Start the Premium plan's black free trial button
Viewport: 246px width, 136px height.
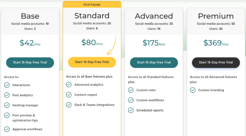[216, 63]
